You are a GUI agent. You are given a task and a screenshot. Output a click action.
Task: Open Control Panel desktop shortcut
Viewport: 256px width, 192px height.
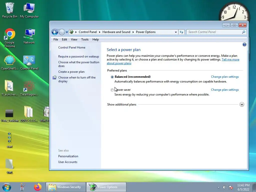point(29,62)
